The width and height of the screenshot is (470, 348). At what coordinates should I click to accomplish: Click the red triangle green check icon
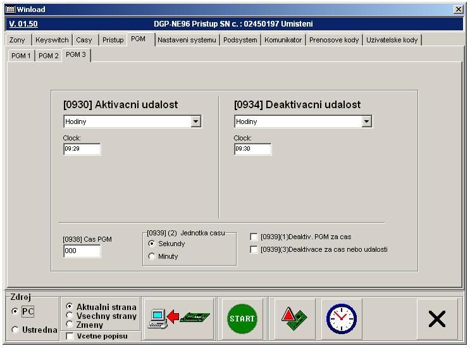tap(295, 318)
